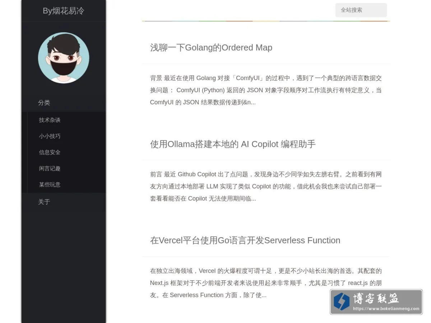
Task: Focus the 全站搜索 search field
Action: point(361,10)
